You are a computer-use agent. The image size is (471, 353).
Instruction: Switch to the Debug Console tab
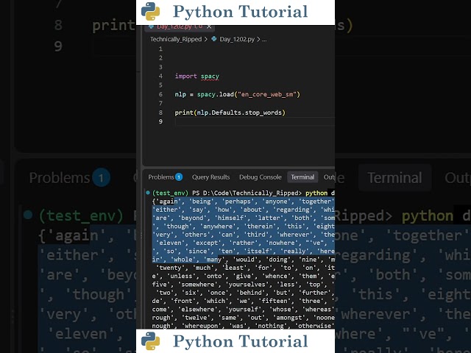[260, 177]
